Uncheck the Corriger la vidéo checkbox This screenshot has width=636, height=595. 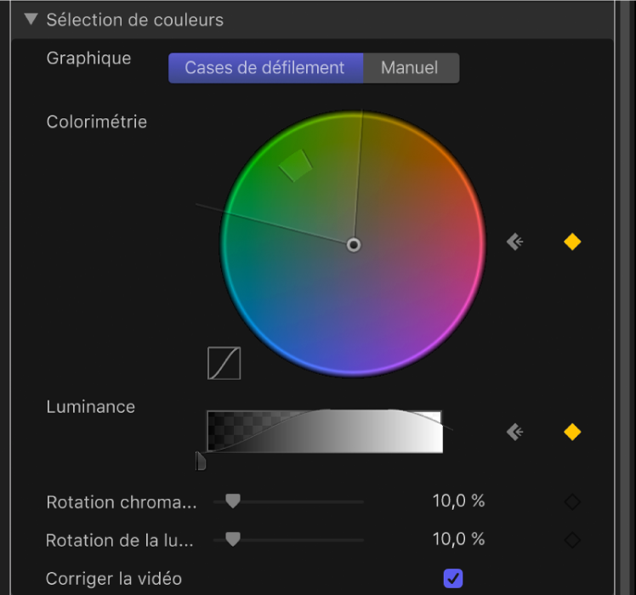(x=453, y=579)
